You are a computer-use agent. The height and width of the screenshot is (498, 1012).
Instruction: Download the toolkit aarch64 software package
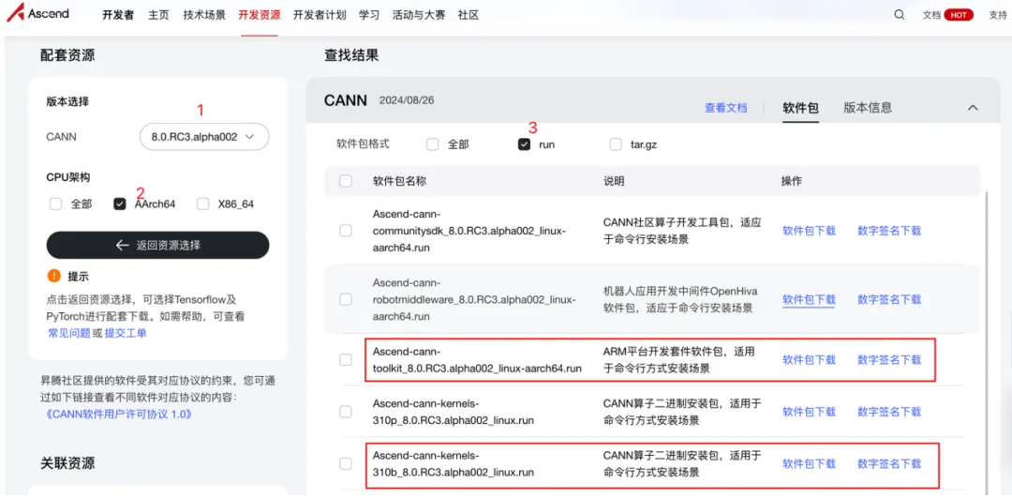[x=809, y=360]
